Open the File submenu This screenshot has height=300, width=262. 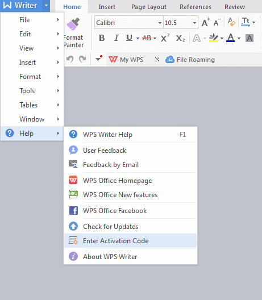pos(32,20)
